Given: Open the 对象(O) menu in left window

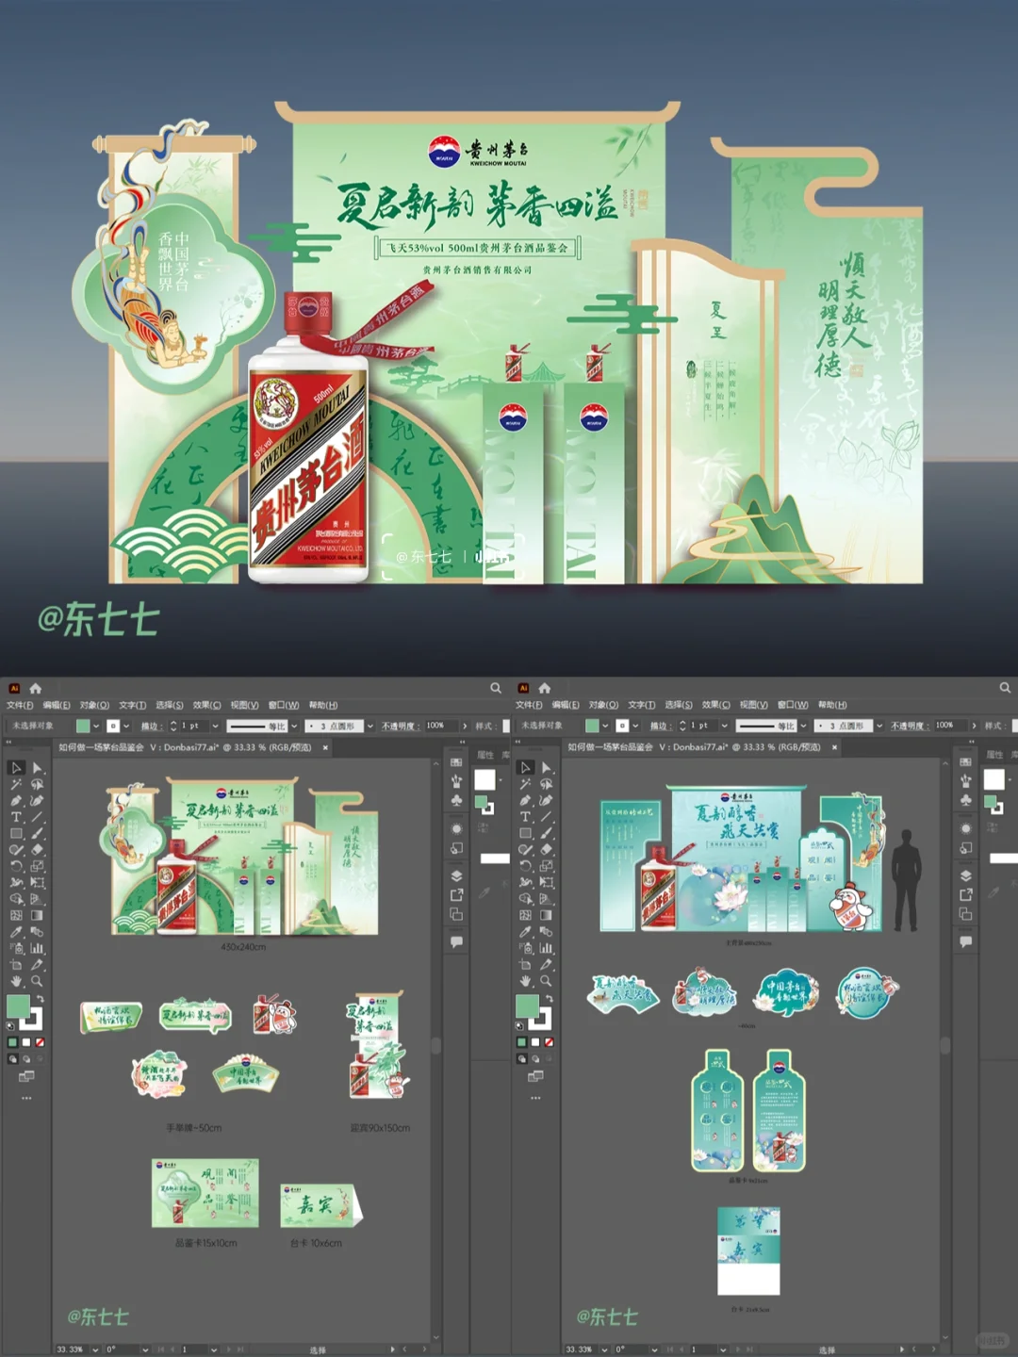Looking at the screenshot, I should (94, 705).
